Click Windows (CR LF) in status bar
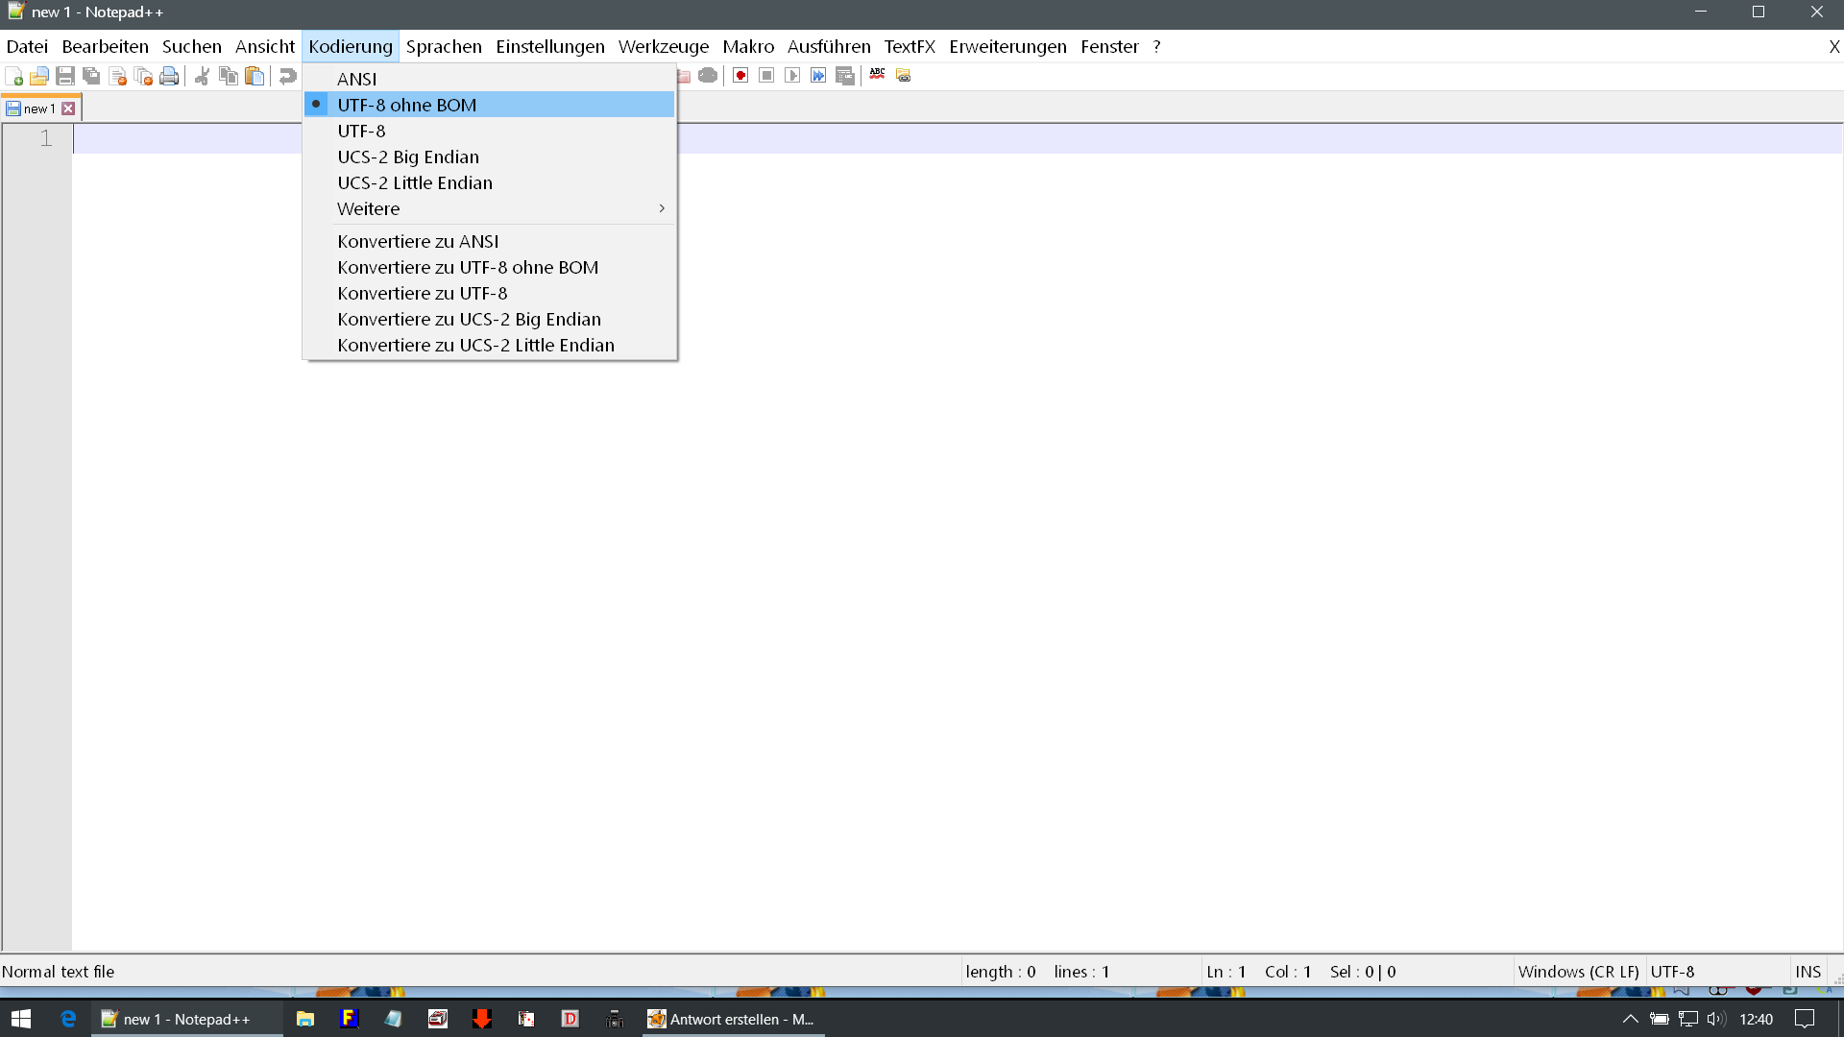 [1578, 972]
